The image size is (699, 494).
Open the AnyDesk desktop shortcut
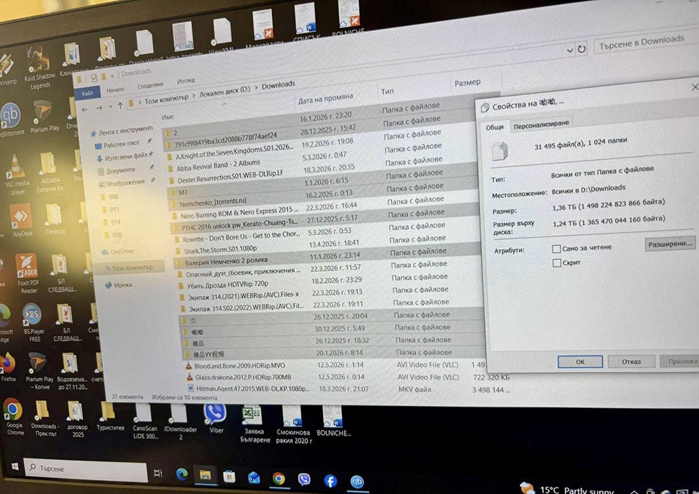(x=22, y=220)
